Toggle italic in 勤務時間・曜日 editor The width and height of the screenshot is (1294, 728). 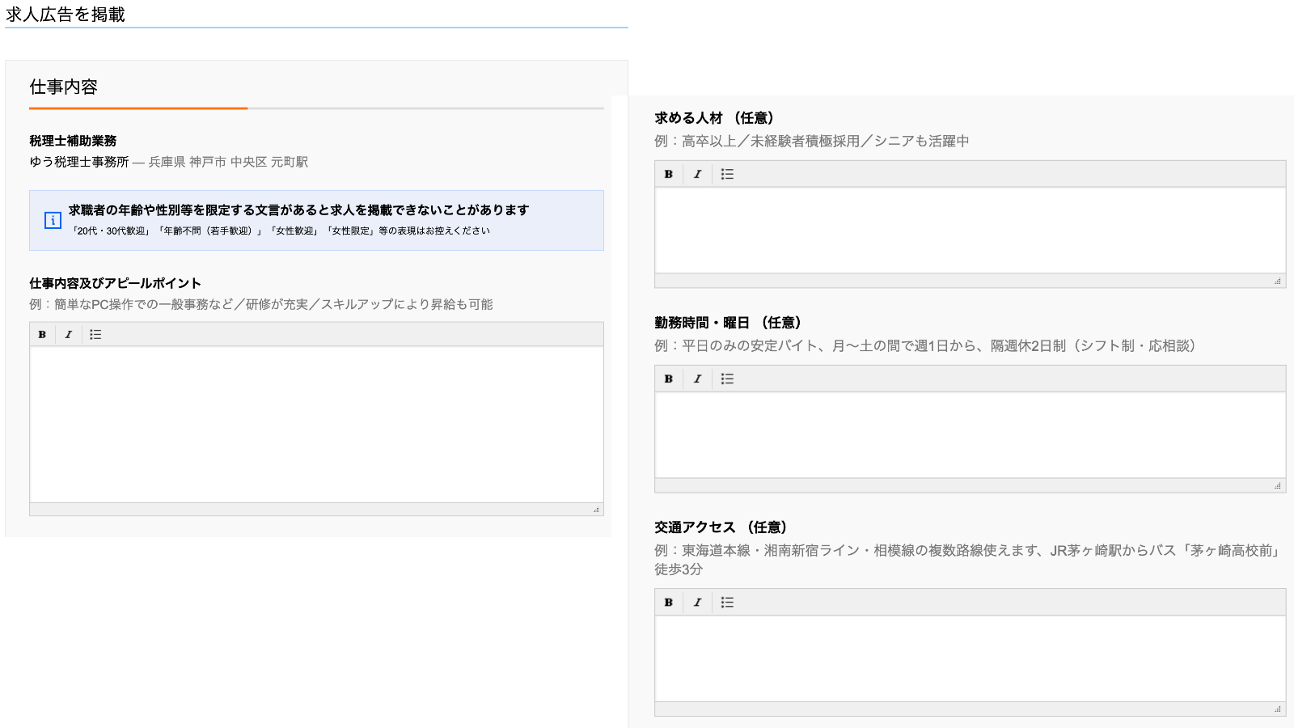[697, 379]
